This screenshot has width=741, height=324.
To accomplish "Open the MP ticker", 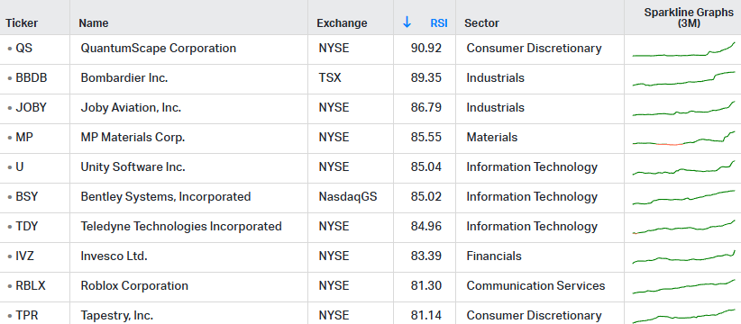I will 24,137.
